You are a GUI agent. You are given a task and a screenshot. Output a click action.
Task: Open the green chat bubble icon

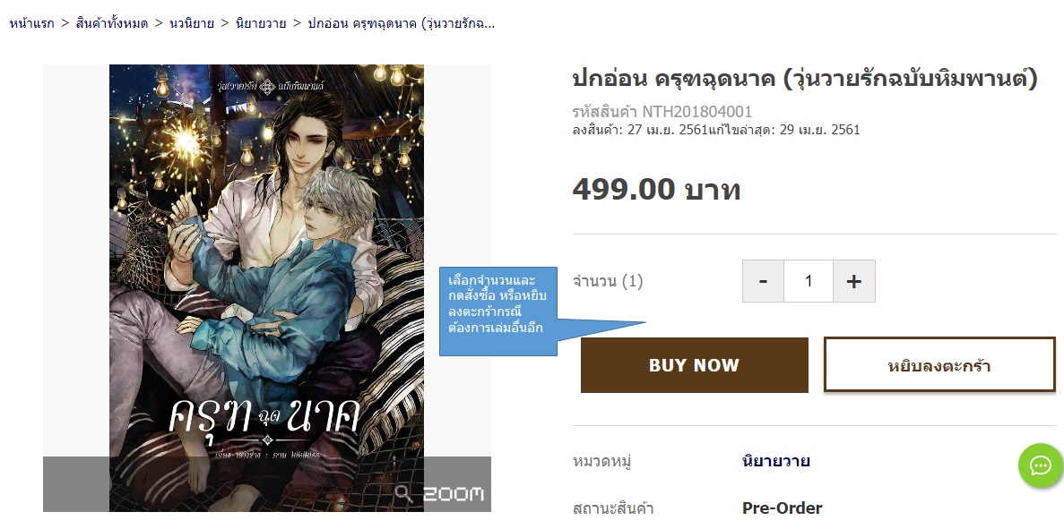1041,466
